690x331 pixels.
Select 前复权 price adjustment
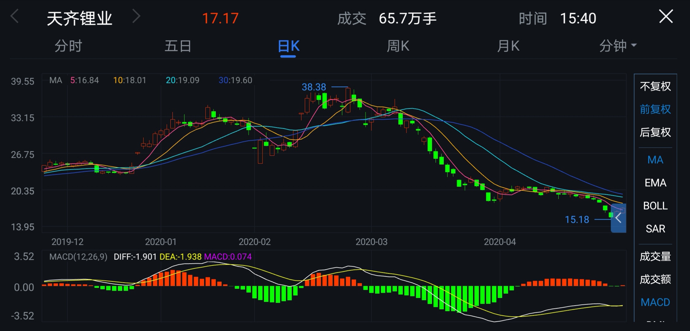(x=655, y=109)
